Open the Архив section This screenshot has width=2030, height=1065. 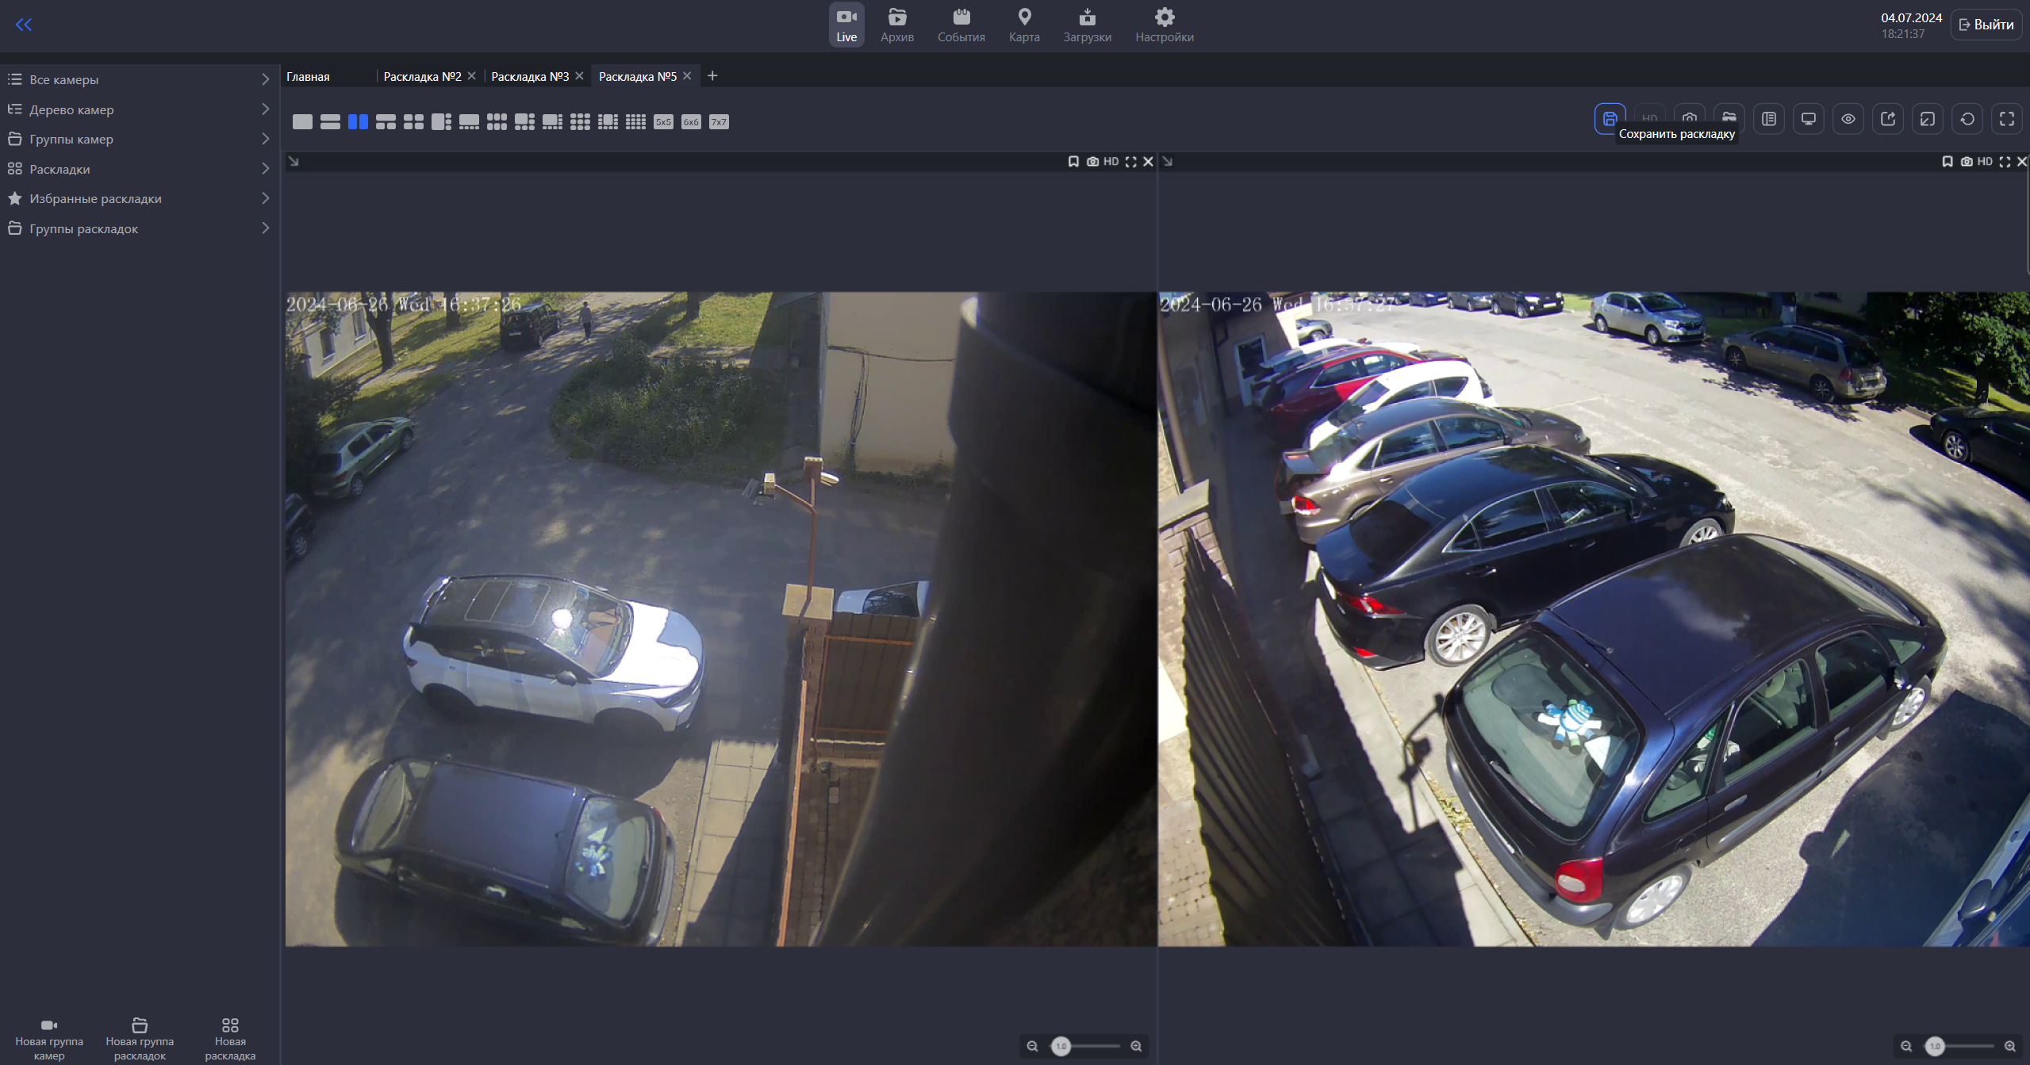tap(896, 24)
